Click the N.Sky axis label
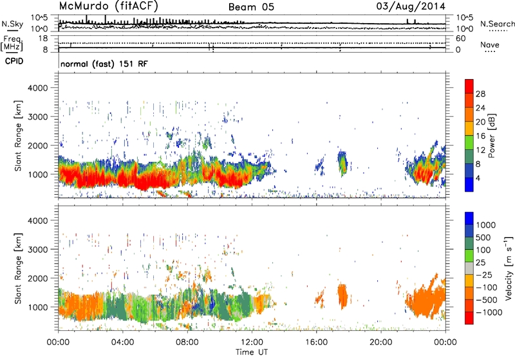515x356 pixels. click(x=12, y=24)
